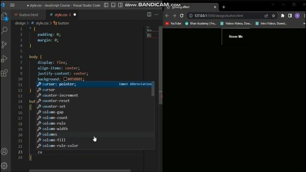Close the 'glowing effect' browser tab
Viewport: 306px width, 172px height.
(215, 7)
